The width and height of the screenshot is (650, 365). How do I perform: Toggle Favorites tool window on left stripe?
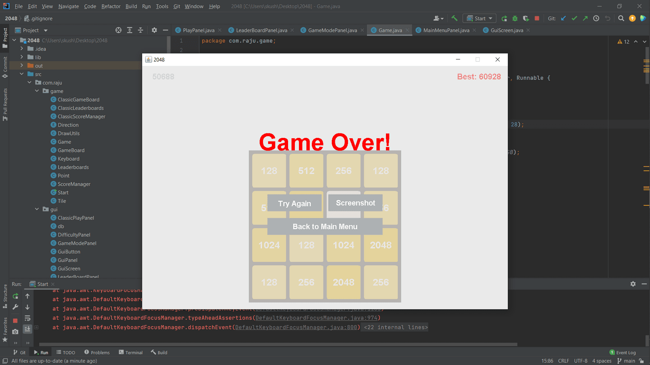tap(5, 330)
